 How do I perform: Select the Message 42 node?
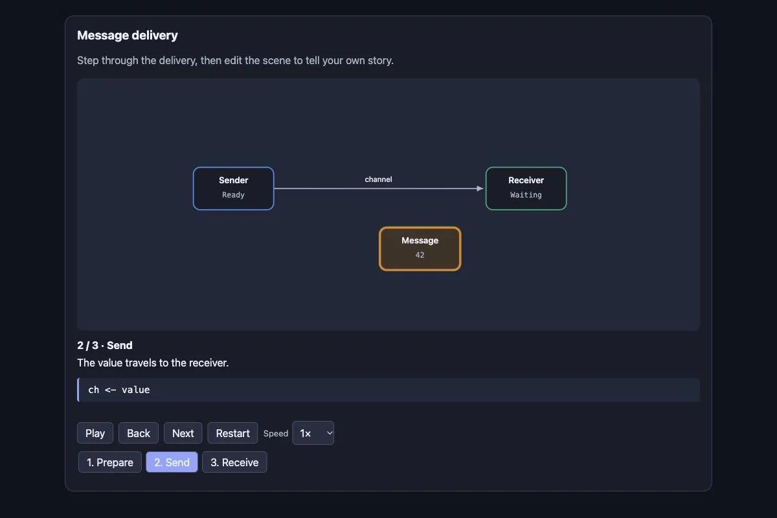[420, 249]
